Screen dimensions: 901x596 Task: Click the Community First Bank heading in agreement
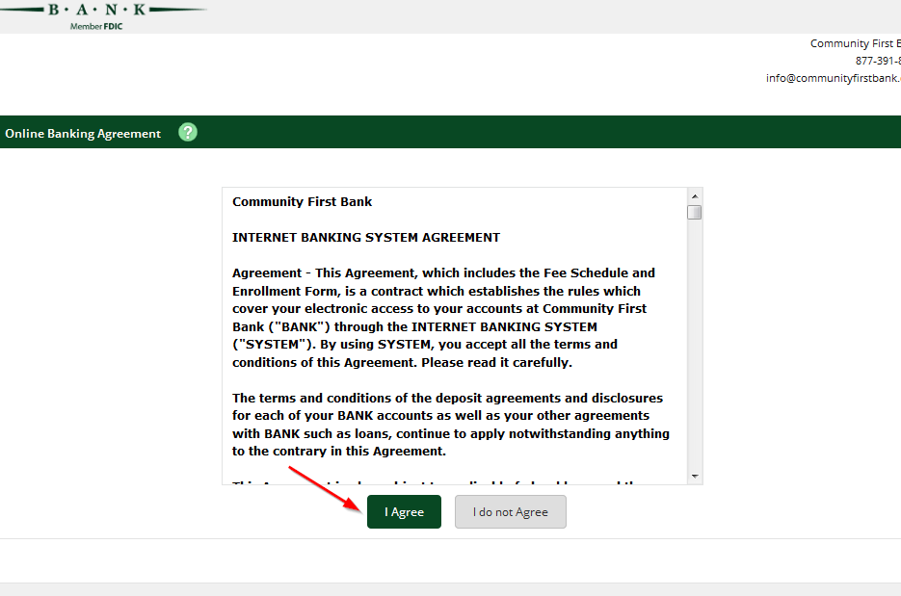coord(302,201)
